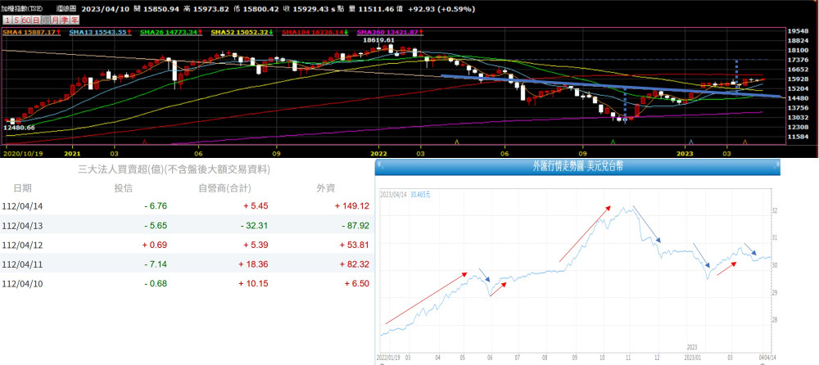This screenshot has width=819, height=365.
Task: Click the 投信 column header
Action: (123, 188)
